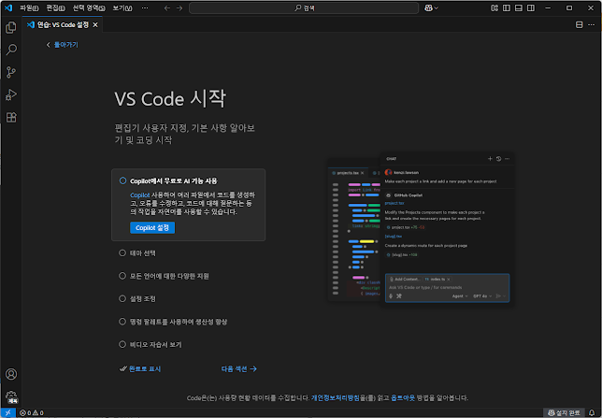Image resolution: width=602 pixels, height=418 pixels.
Task: Go to 다음 섹션 link
Action: (238, 368)
